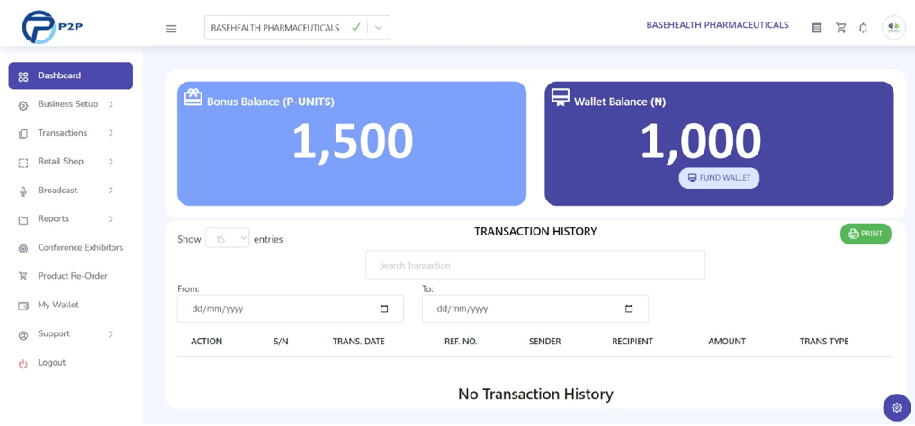Click the S/N column header
The height and width of the screenshot is (426, 915).
tap(281, 342)
